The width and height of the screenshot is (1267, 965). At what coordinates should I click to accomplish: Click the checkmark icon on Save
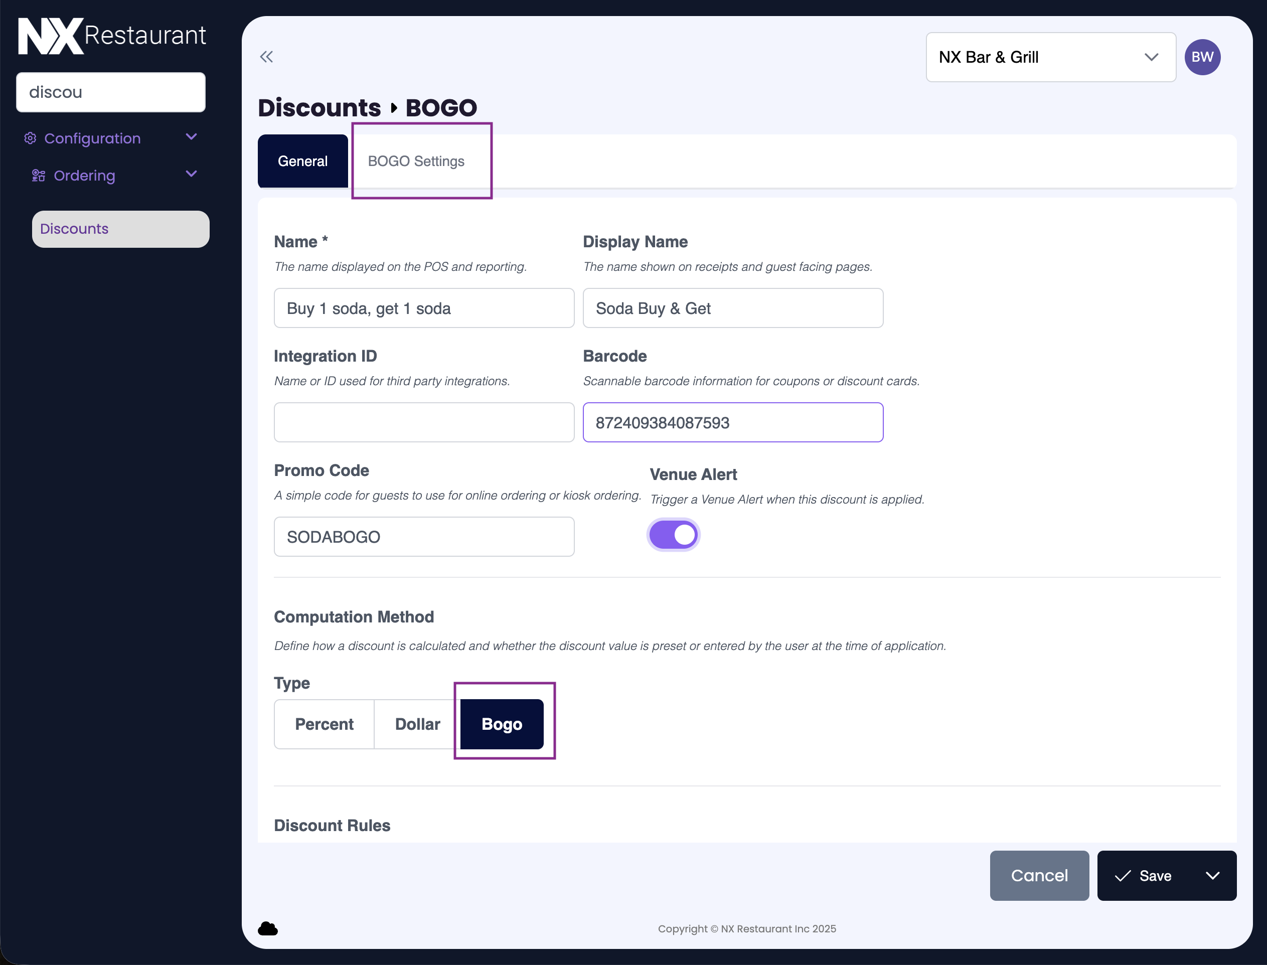[1122, 876]
